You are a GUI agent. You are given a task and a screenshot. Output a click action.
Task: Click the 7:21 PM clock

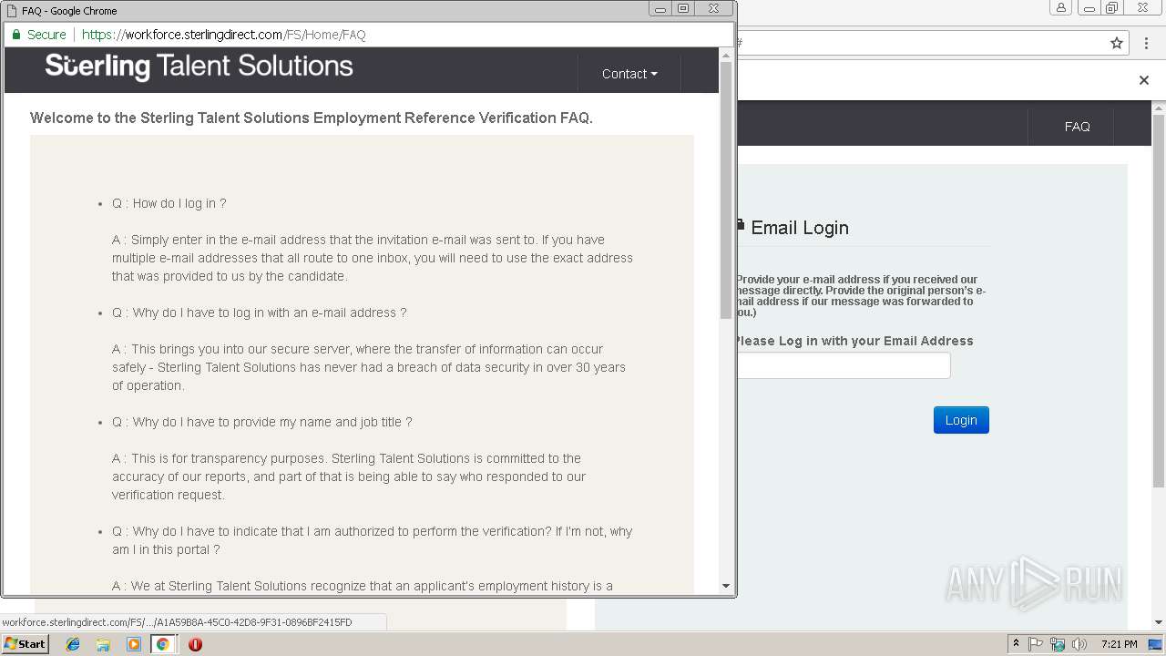pyautogui.click(x=1120, y=644)
